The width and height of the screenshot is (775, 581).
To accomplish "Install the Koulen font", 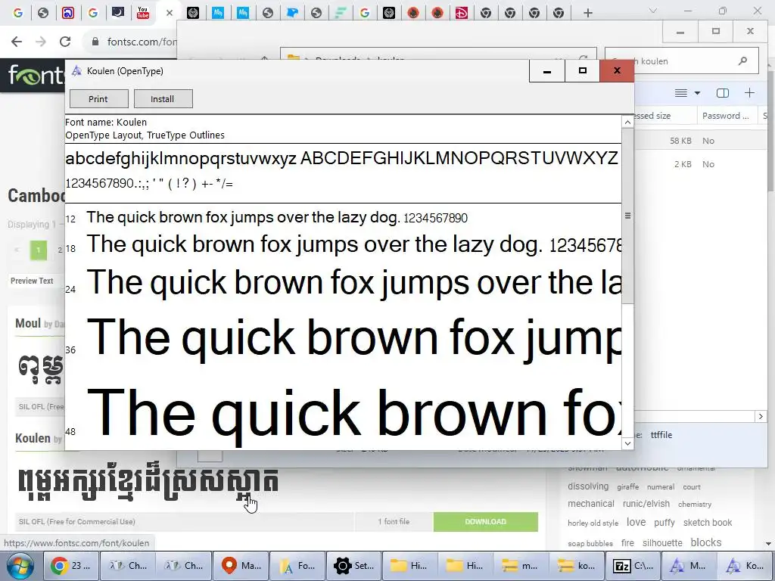I will click(163, 99).
